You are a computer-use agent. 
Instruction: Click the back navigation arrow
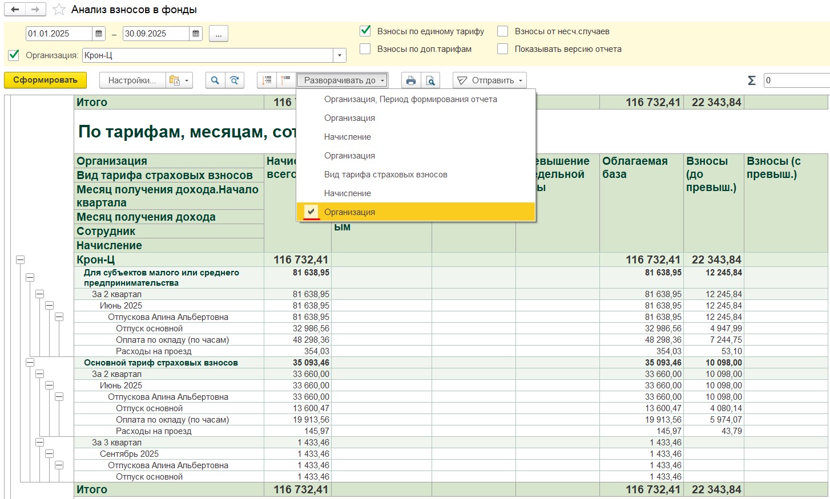coord(15,10)
